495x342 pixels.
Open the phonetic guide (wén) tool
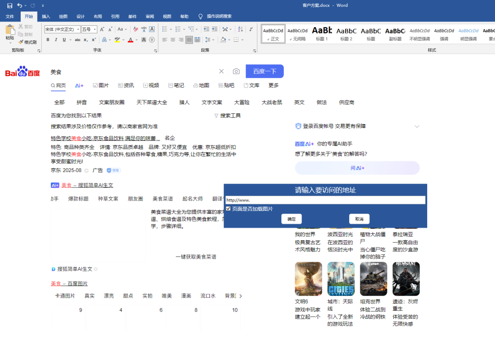click(x=143, y=29)
